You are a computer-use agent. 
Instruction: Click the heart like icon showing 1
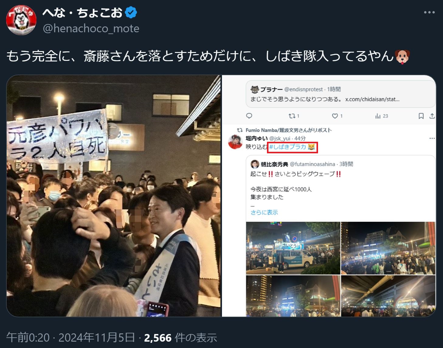[x=337, y=116]
